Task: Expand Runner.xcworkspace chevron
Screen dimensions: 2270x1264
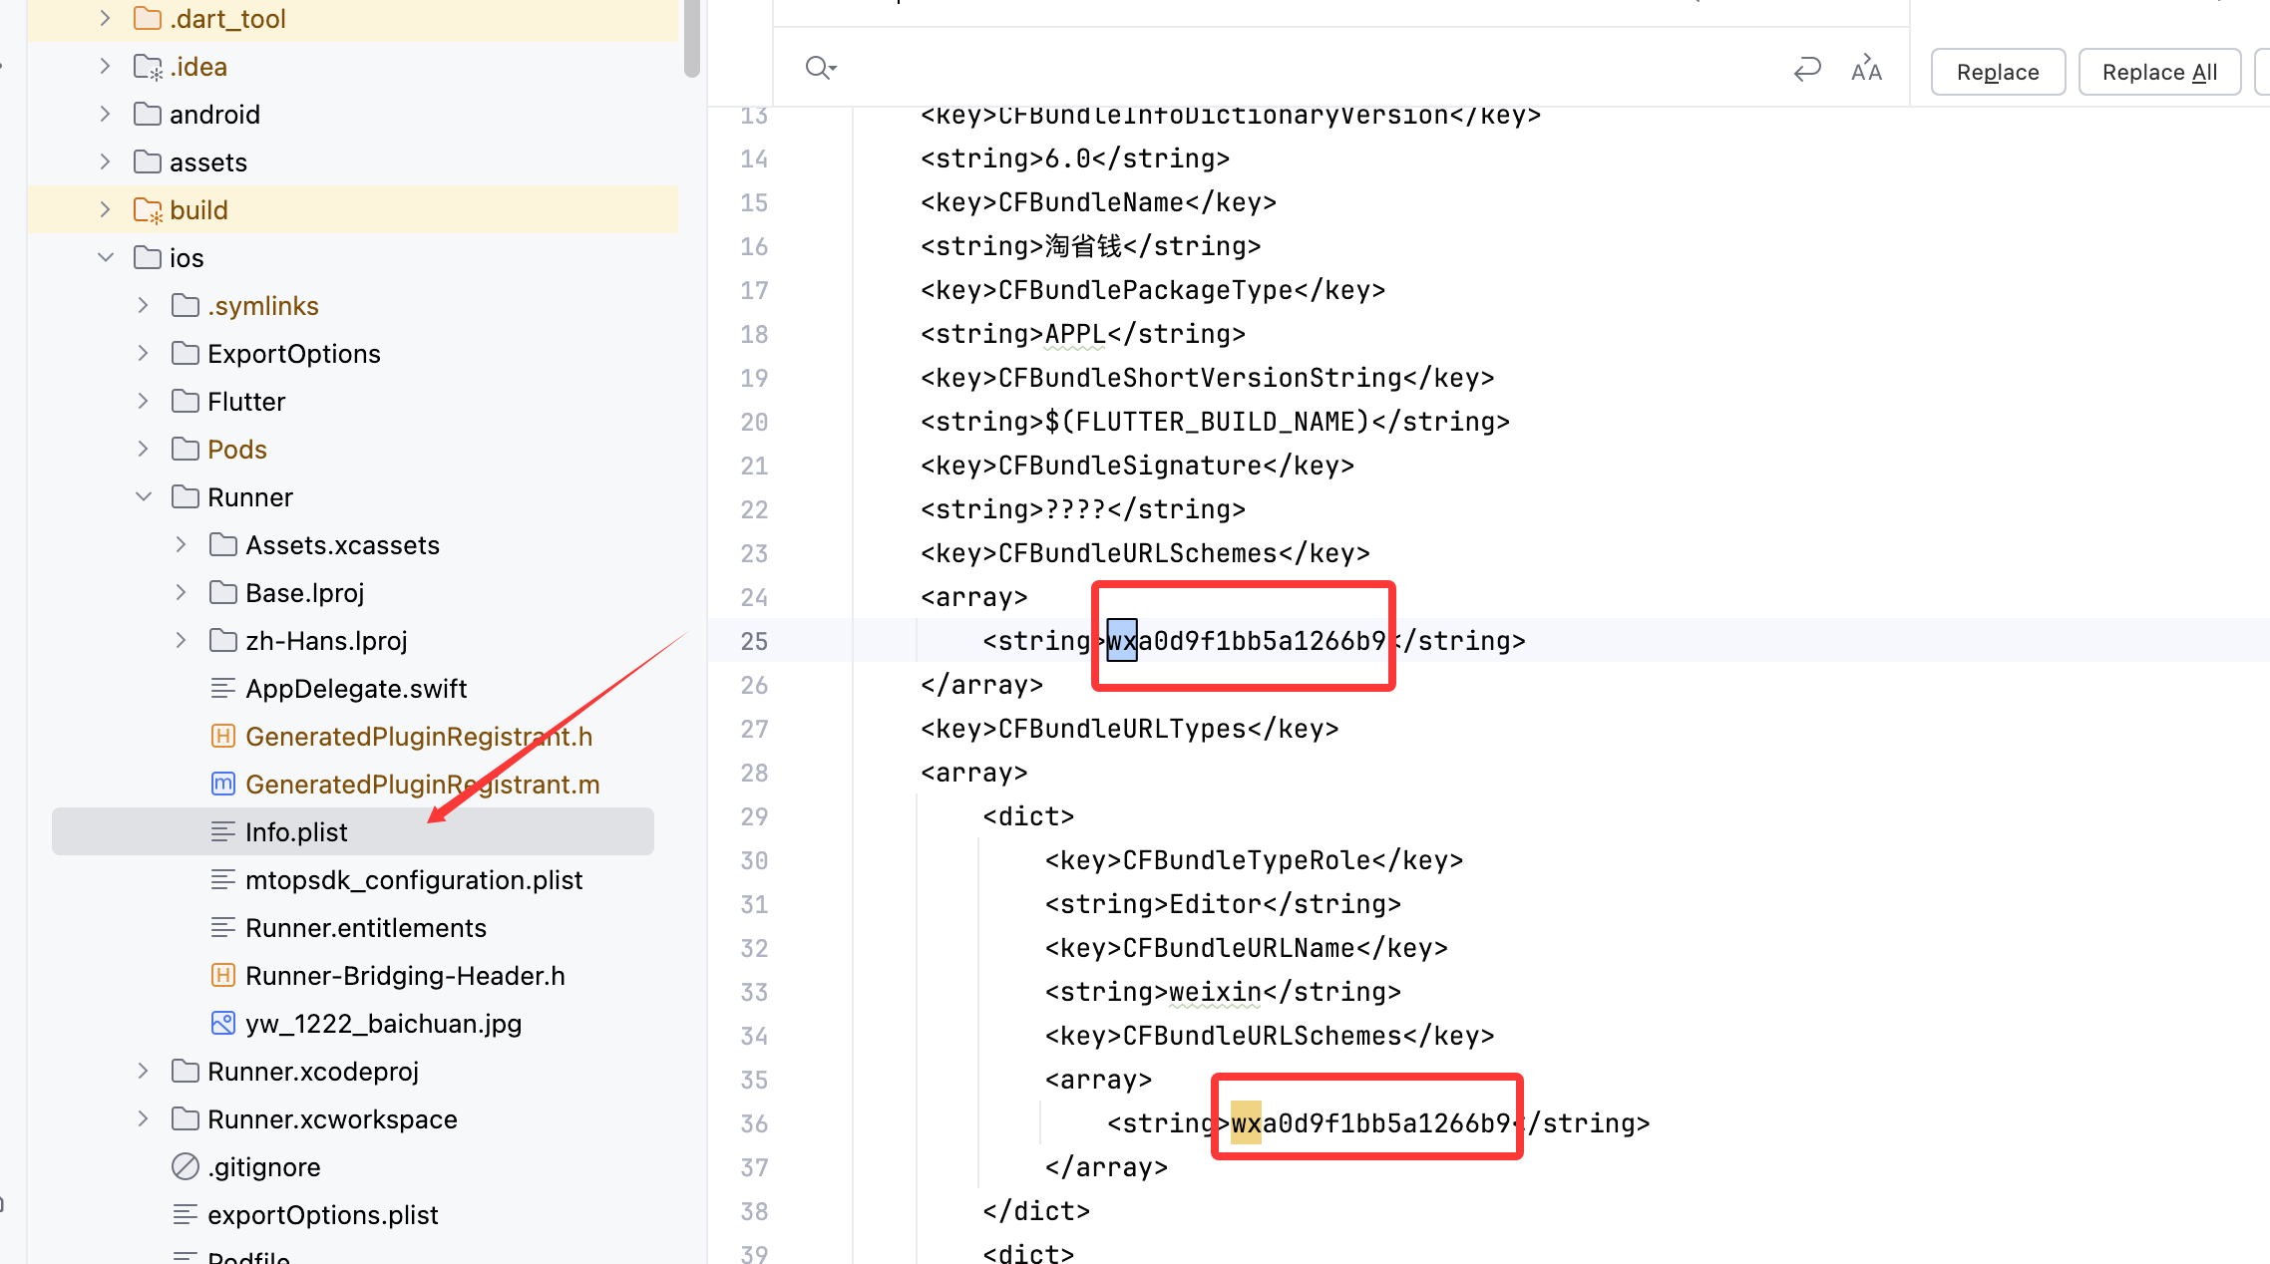Action: [x=143, y=1118]
